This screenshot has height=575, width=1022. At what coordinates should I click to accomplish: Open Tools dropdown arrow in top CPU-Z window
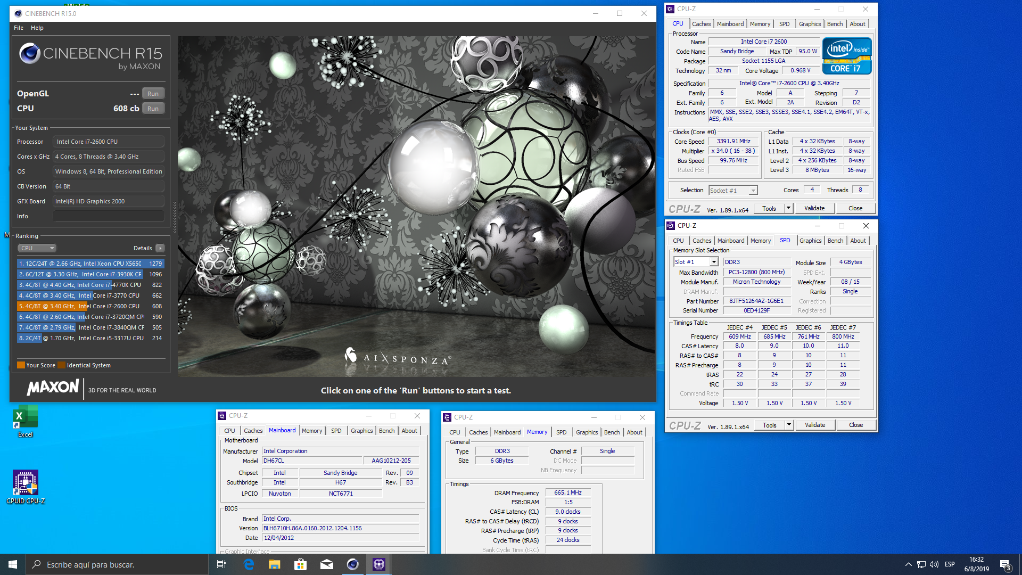pos(788,208)
